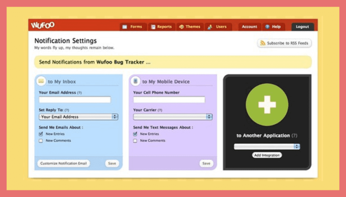
Task: Open the Reports tab
Action: coord(162,27)
